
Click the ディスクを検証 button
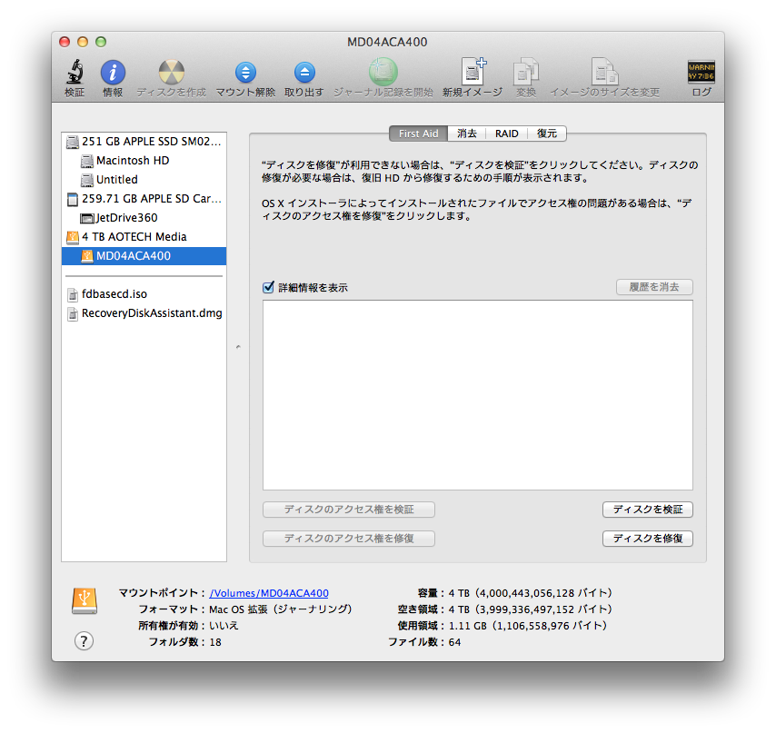(647, 510)
